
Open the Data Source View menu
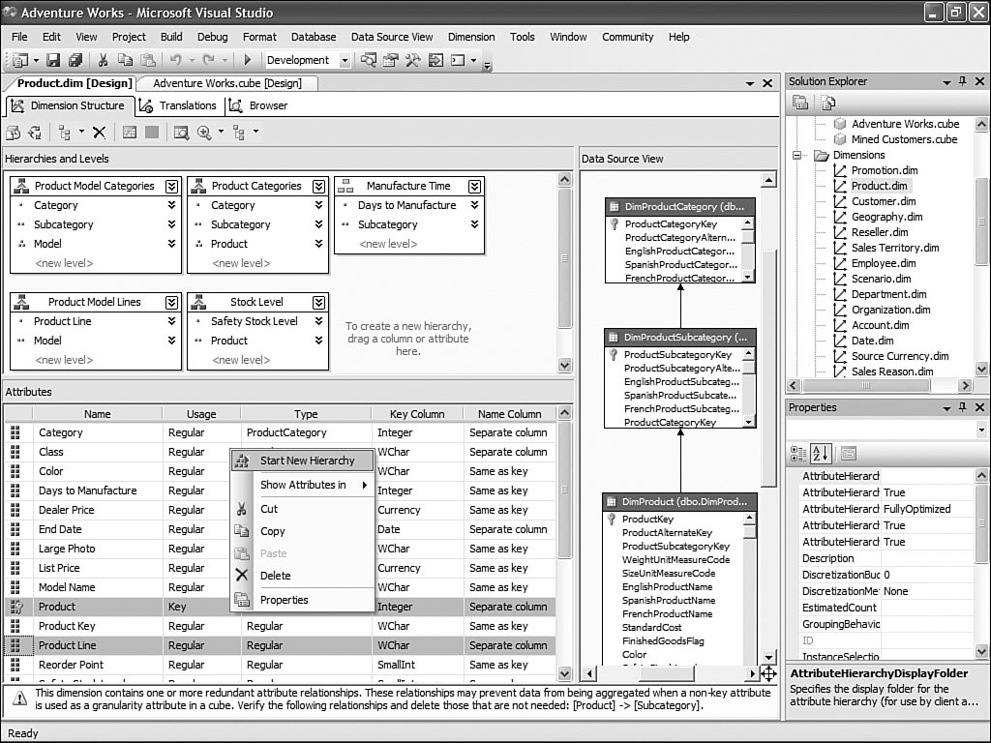tap(392, 37)
